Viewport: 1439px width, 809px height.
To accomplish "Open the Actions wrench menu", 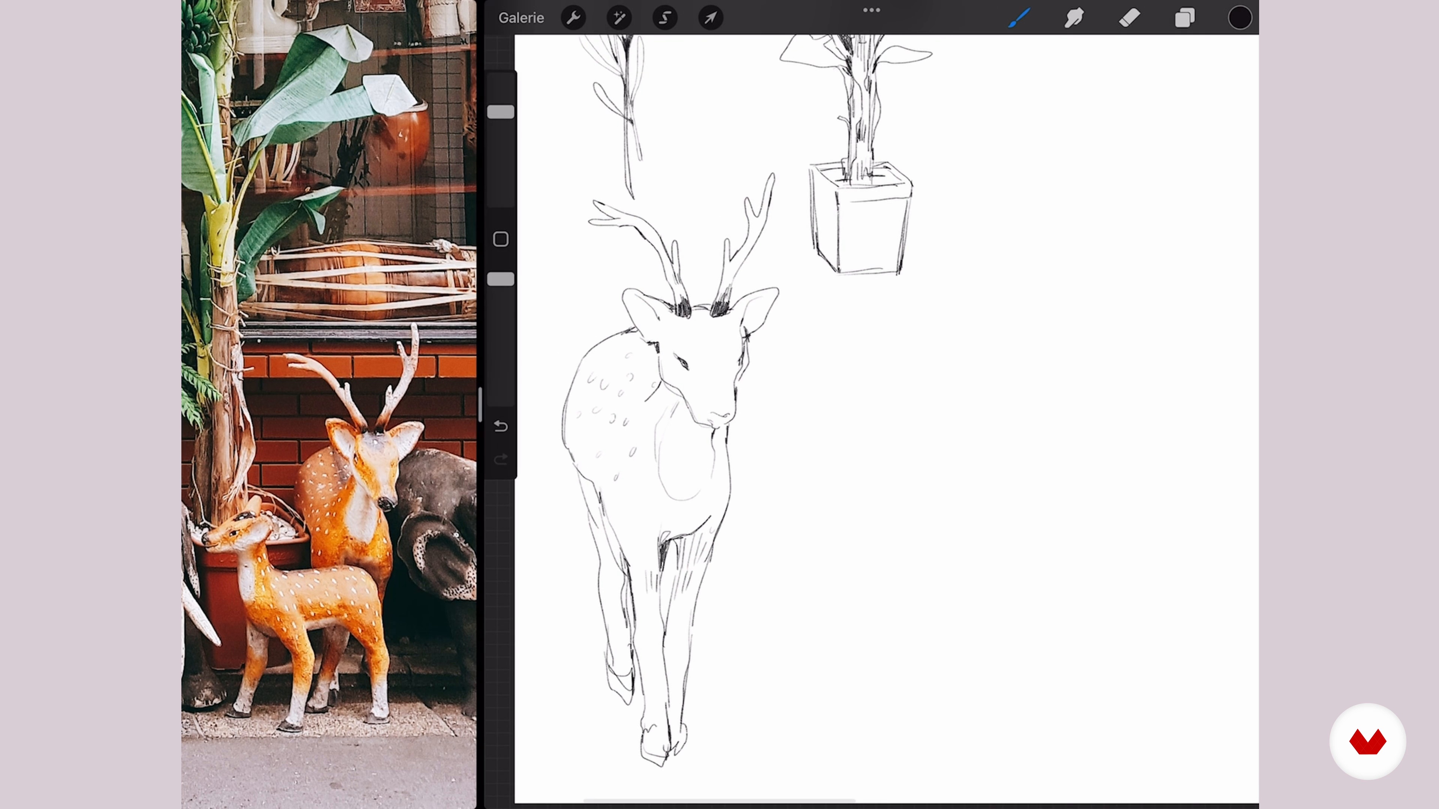I will point(573,18).
